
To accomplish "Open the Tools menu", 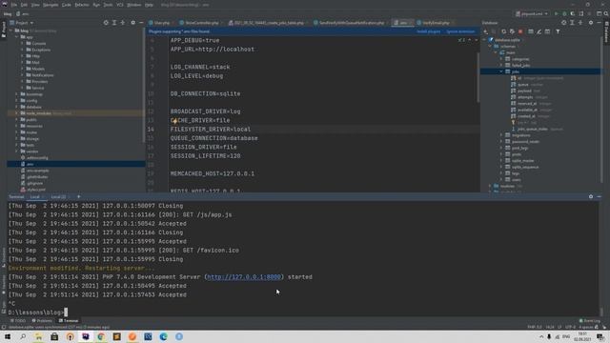I will pos(108,5).
